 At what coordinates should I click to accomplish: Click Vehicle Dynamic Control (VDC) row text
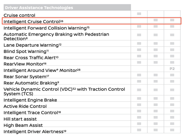(x=64, y=92)
